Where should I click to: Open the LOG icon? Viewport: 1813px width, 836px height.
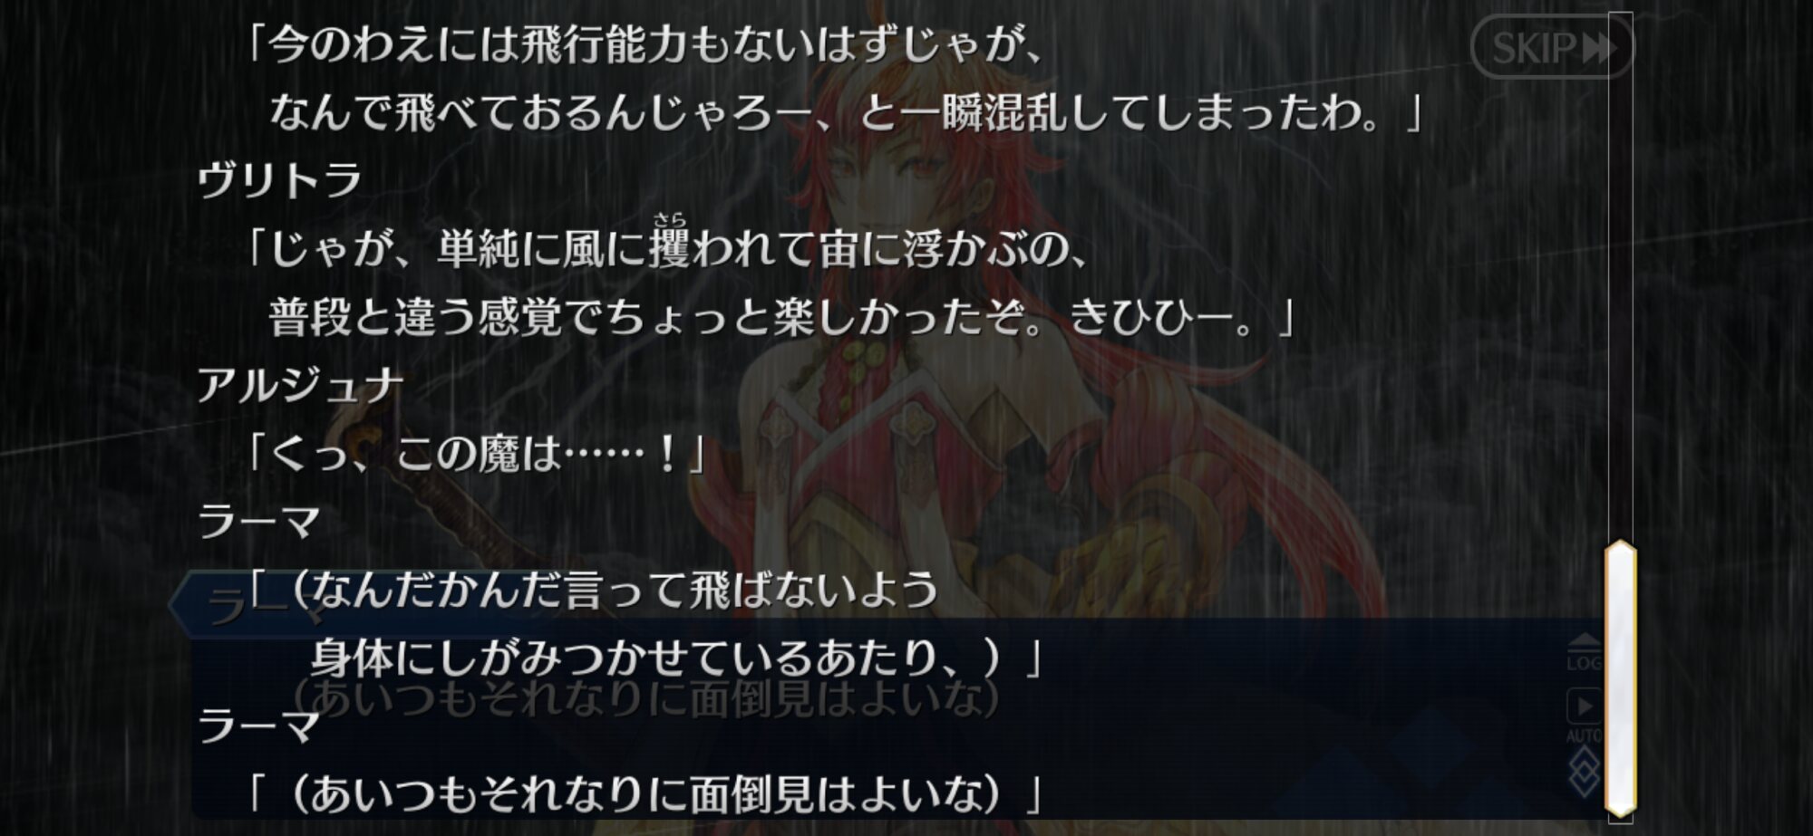coord(1585,652)
